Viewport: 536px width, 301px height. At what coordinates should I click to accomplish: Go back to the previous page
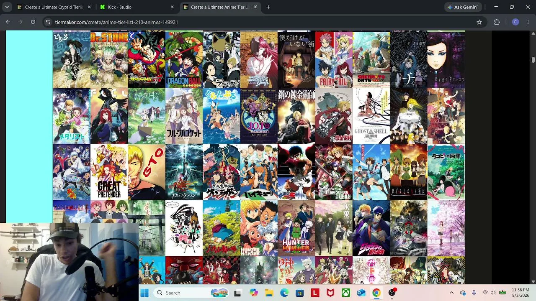(x=8, y=22)
